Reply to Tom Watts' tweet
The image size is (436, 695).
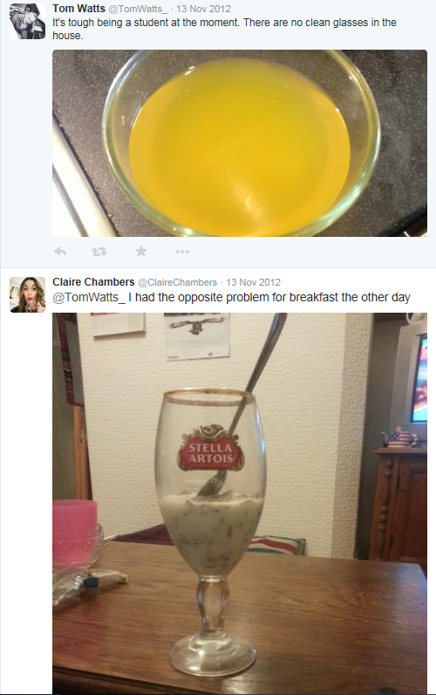60,252
